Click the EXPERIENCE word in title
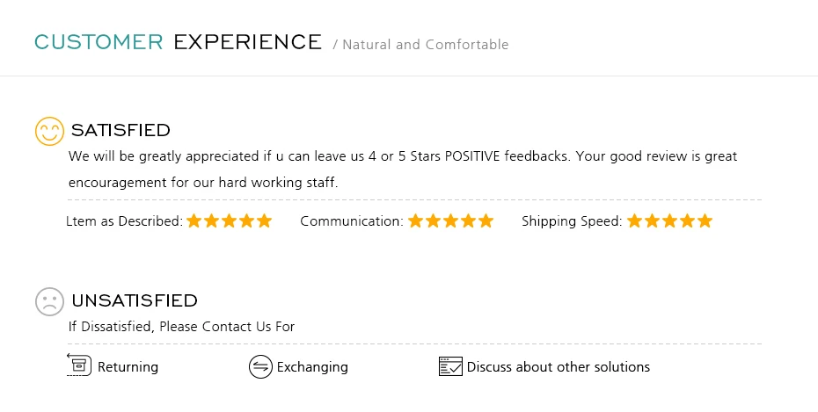The width and height of the screenshot is (818, 412). [x=248, y=42]
